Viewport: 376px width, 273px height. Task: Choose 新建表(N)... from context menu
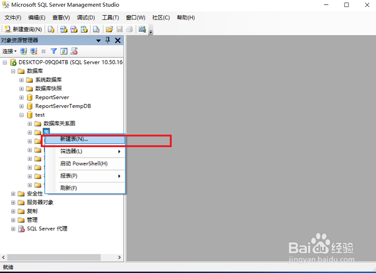85,139
